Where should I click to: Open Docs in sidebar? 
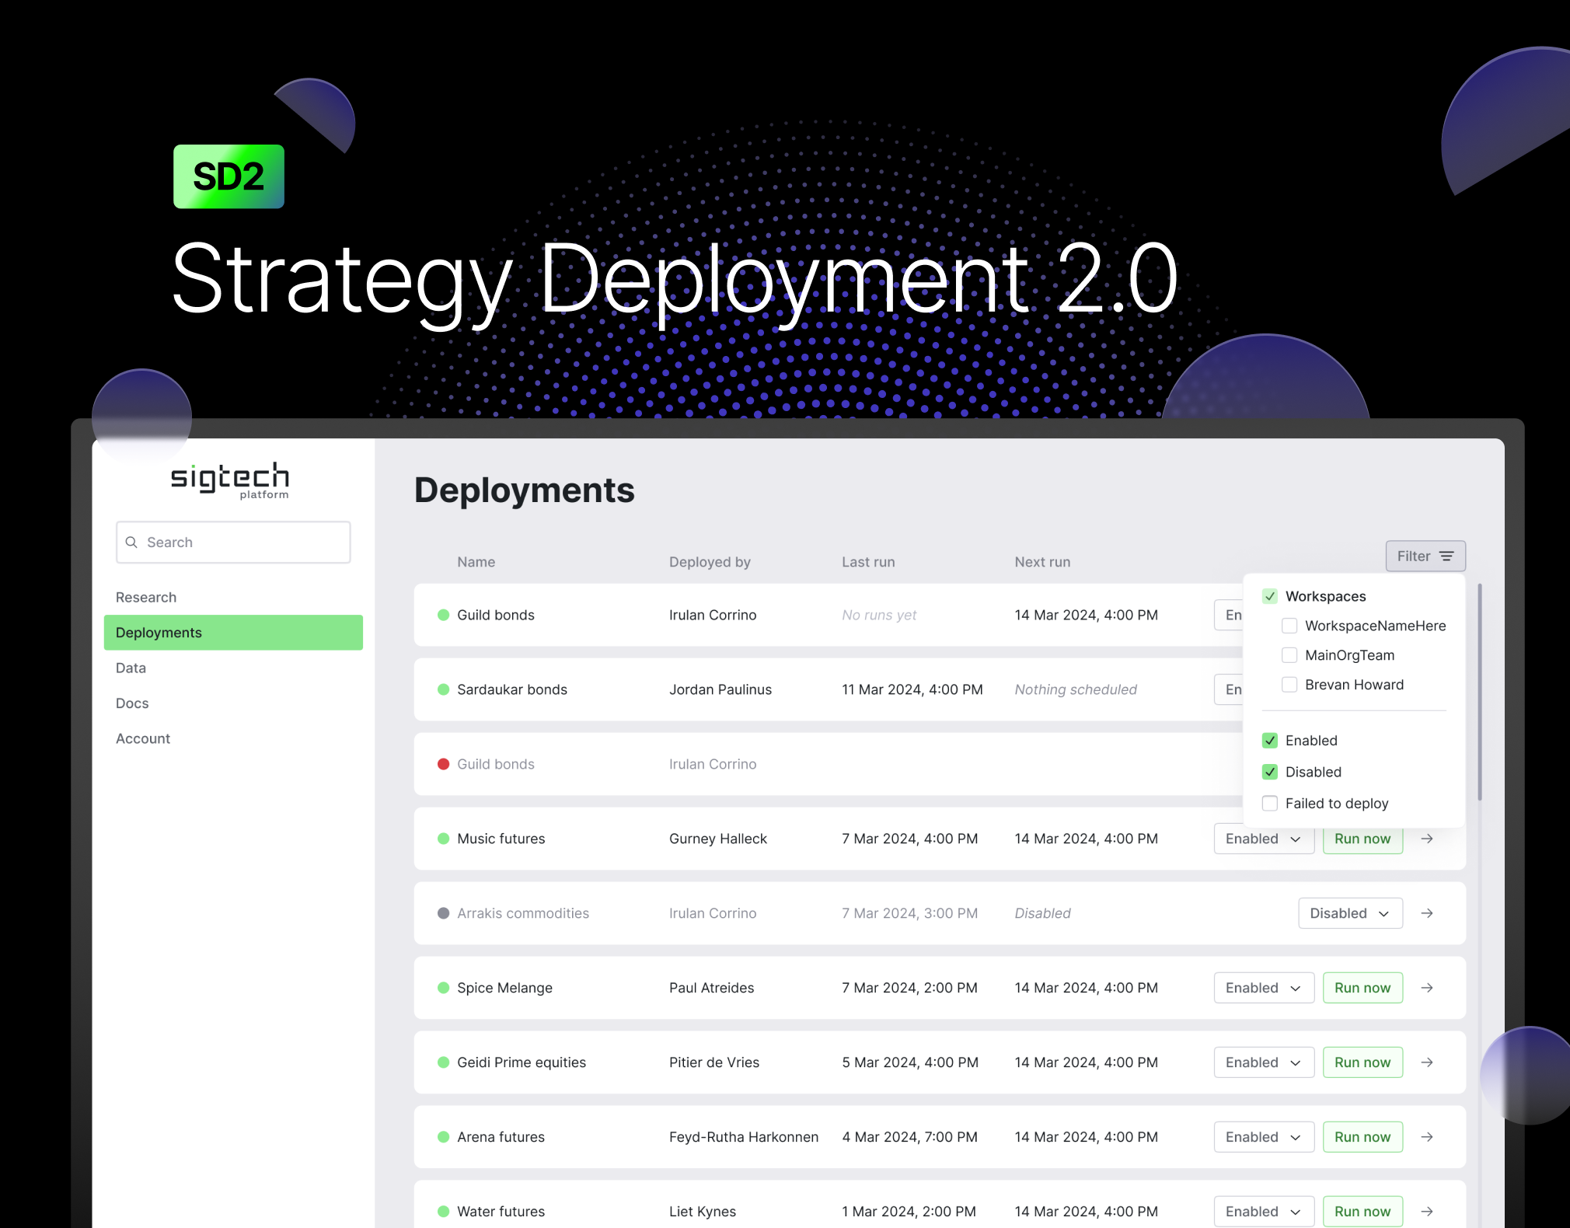pos(132,703)
